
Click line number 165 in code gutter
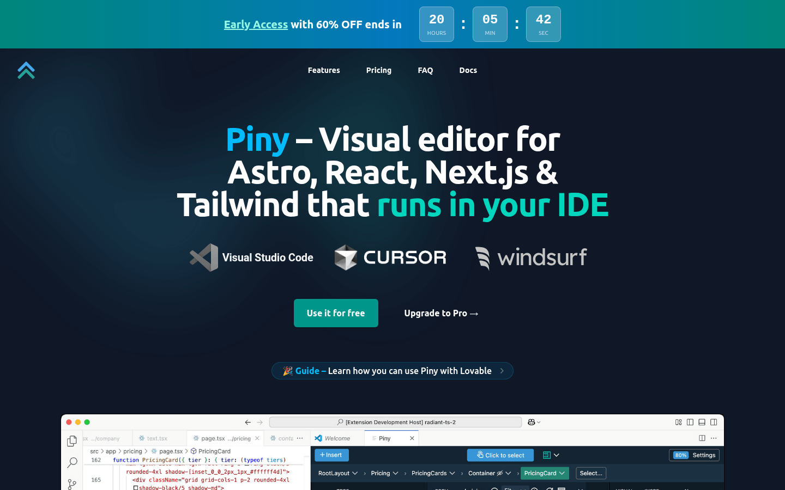(96, 480)
